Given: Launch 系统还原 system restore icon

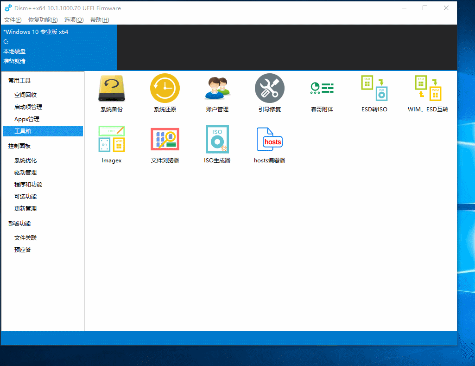Looking at the screenshot, I should click(165, 88).
